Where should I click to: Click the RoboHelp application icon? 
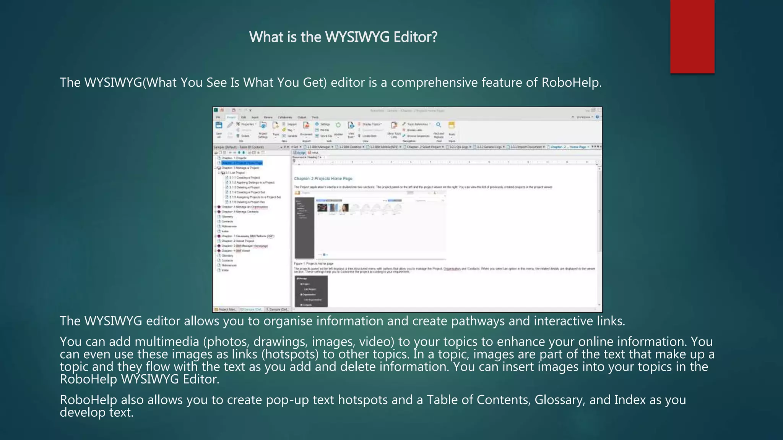(x=216, y=110)
